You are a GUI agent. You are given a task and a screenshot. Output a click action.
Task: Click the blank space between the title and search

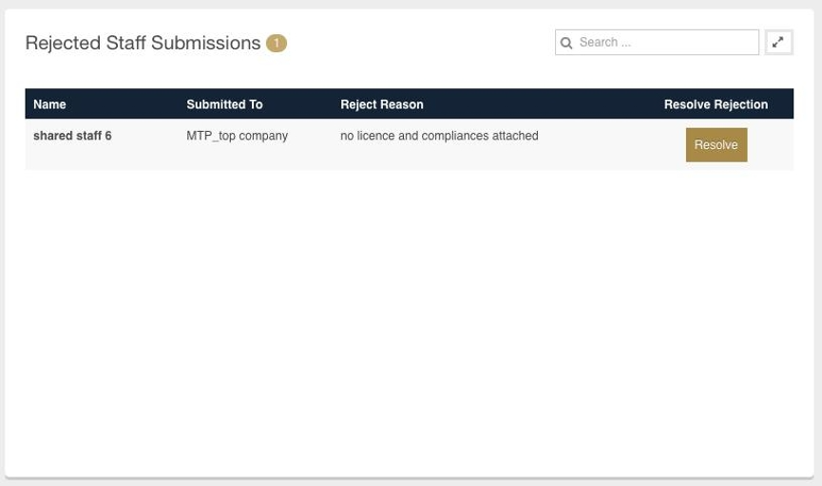coord(419,43)
